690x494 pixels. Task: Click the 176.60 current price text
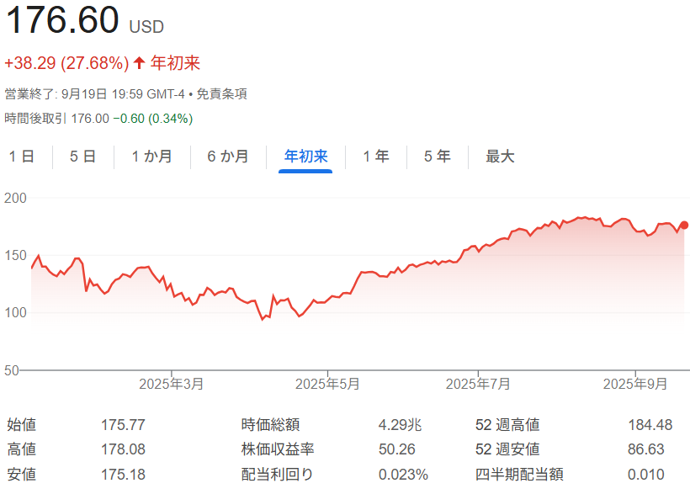(x=62, y=21)
